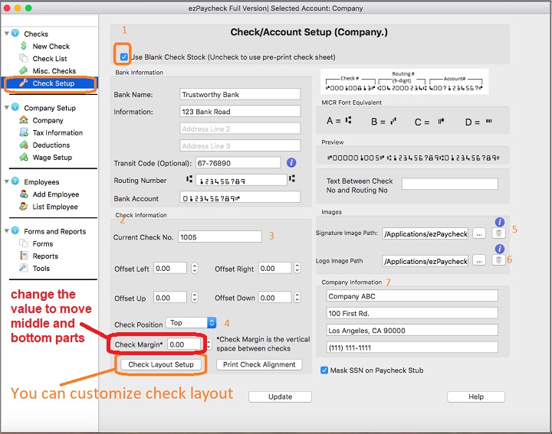Toggle Mask SSN on Paycheck Stub
Viewport: 552px width, 434px height.
tap(324, 370)
